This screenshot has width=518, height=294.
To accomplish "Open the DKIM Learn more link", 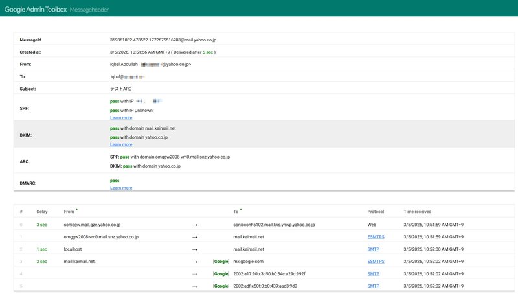I will 121,144.
